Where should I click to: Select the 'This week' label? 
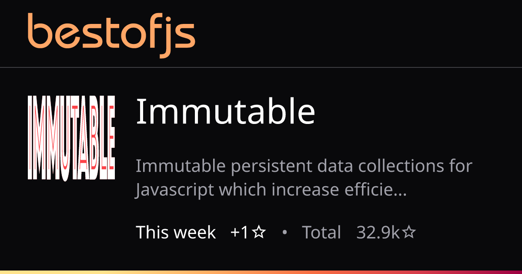176,232
